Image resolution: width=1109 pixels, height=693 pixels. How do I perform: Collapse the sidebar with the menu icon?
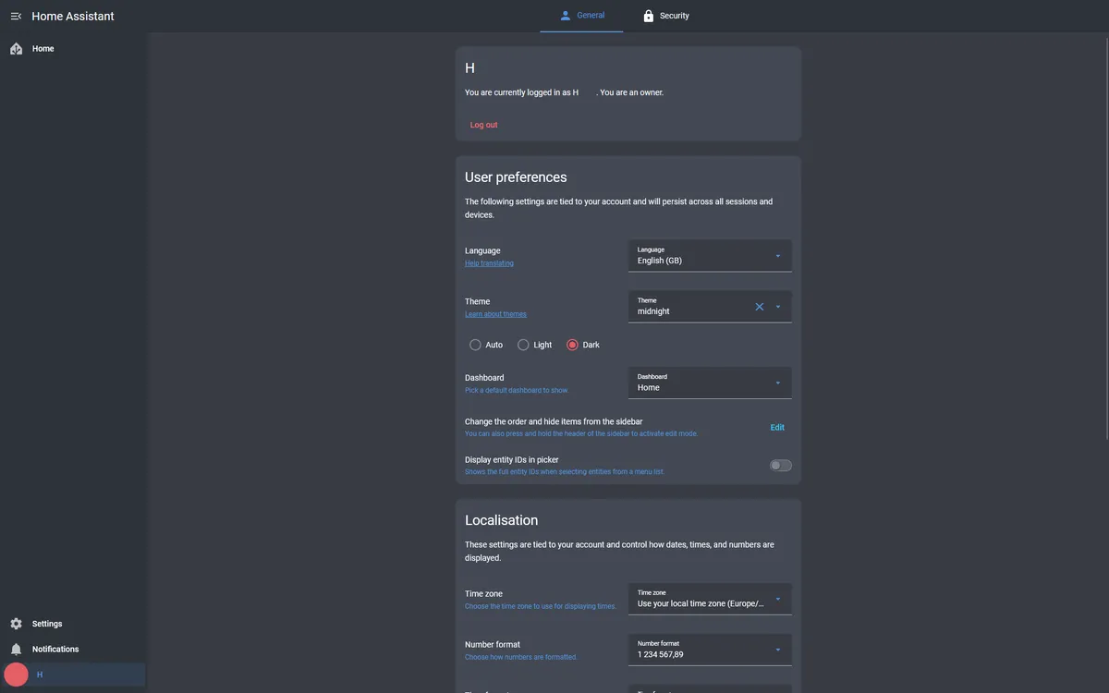point(16,16)
